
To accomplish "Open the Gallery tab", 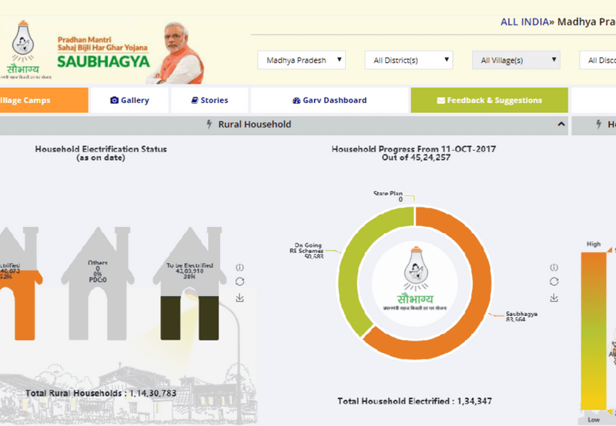I will coord(129,100).
